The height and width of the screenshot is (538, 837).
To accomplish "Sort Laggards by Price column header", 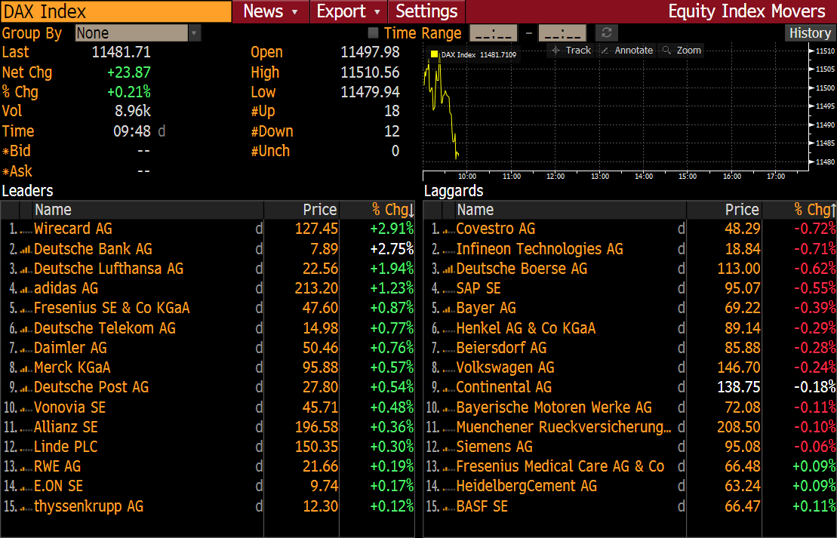I will (x=724, y=210).
